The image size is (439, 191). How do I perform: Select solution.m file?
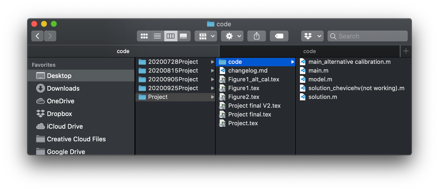pyautogui.click(x=353, y=97)
